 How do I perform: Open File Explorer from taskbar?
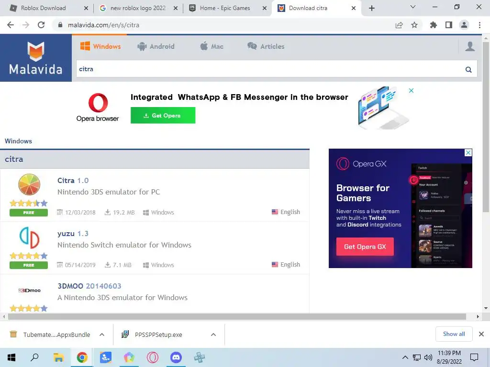(58, 357)
